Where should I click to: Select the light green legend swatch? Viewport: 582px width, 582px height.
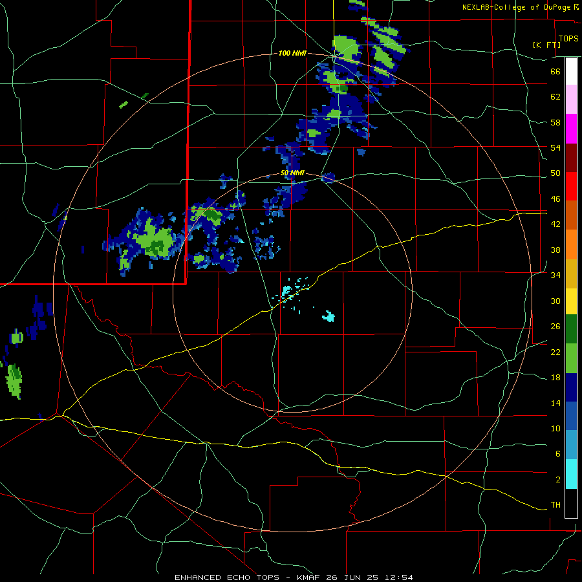pos(571,358)
